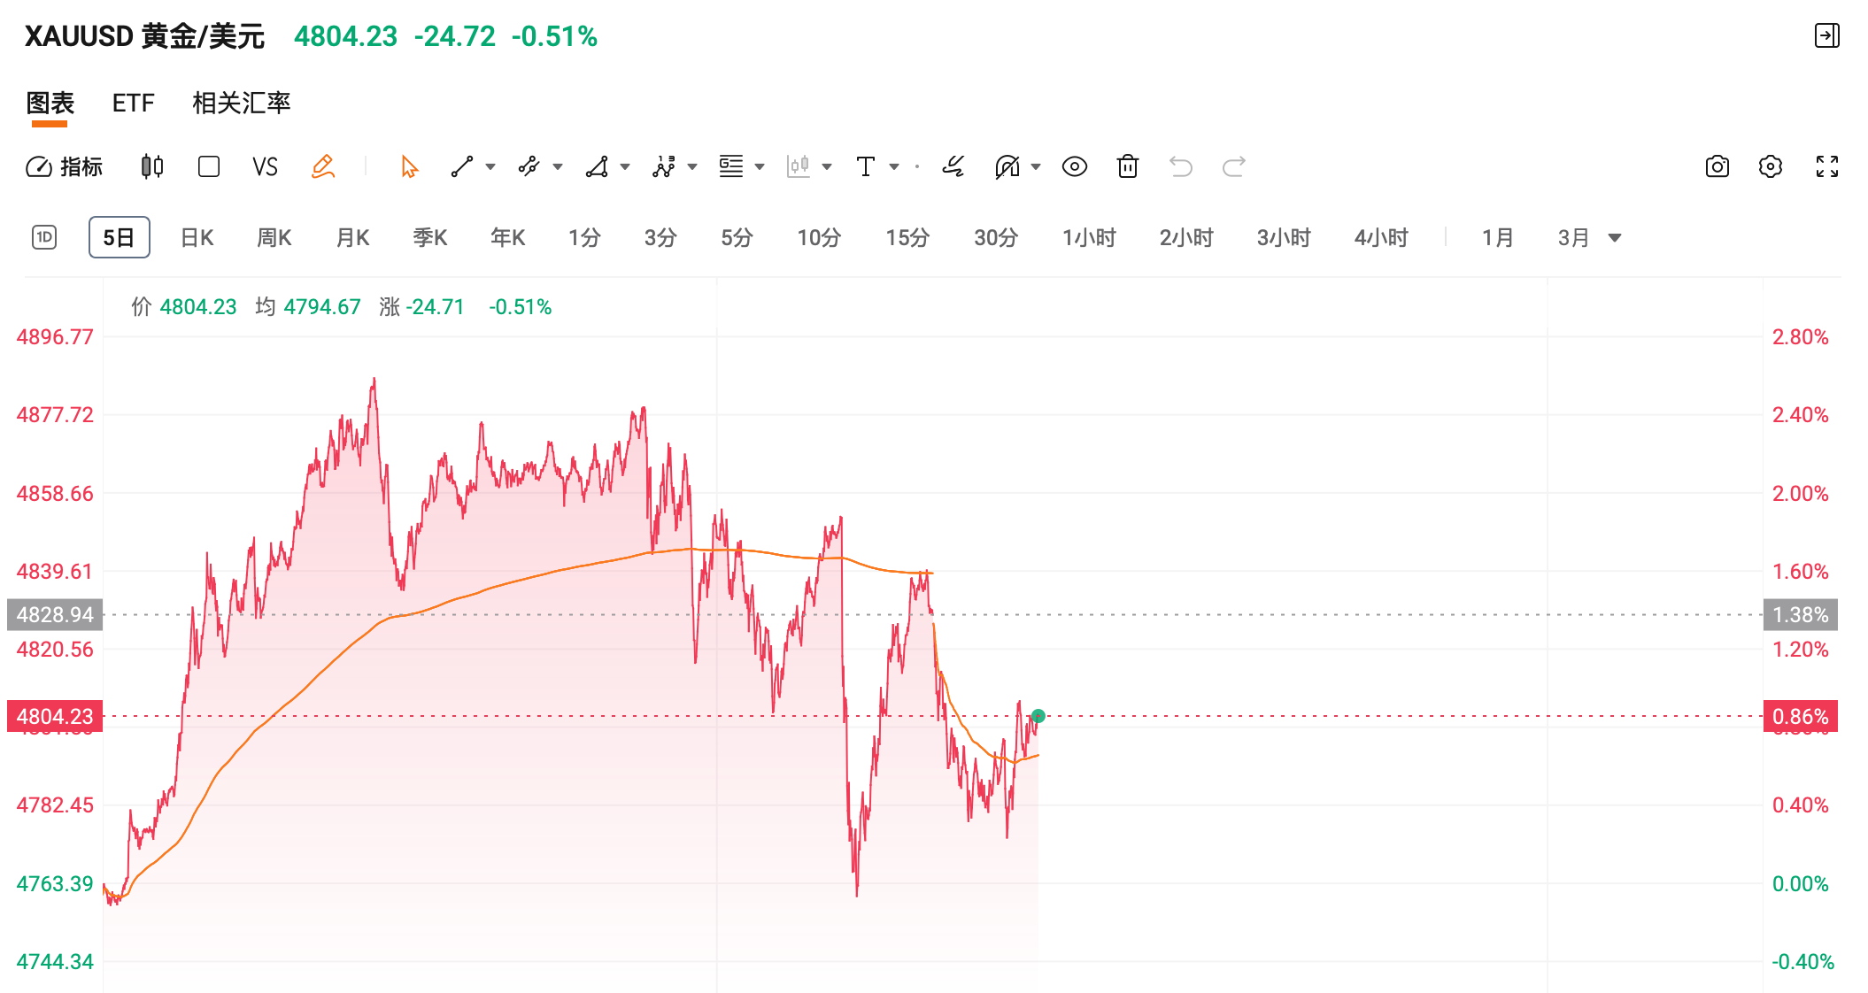1868x993 pixels.
Task: Open the 相关汇率 tab
Action: 241,103
